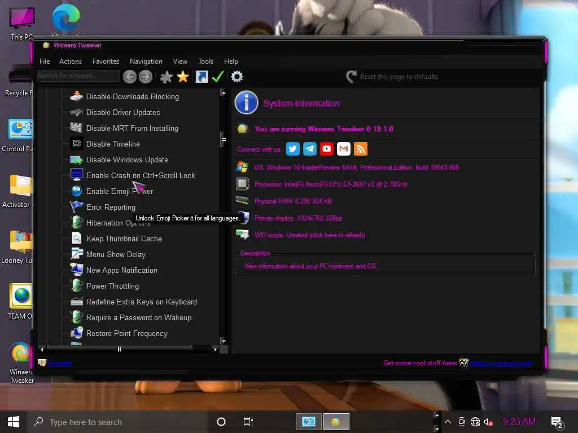Image resolution: width=578 pixels, height=433 pixels.
Task: Select Power Throttling tweak
Action: tap(112, 286)
